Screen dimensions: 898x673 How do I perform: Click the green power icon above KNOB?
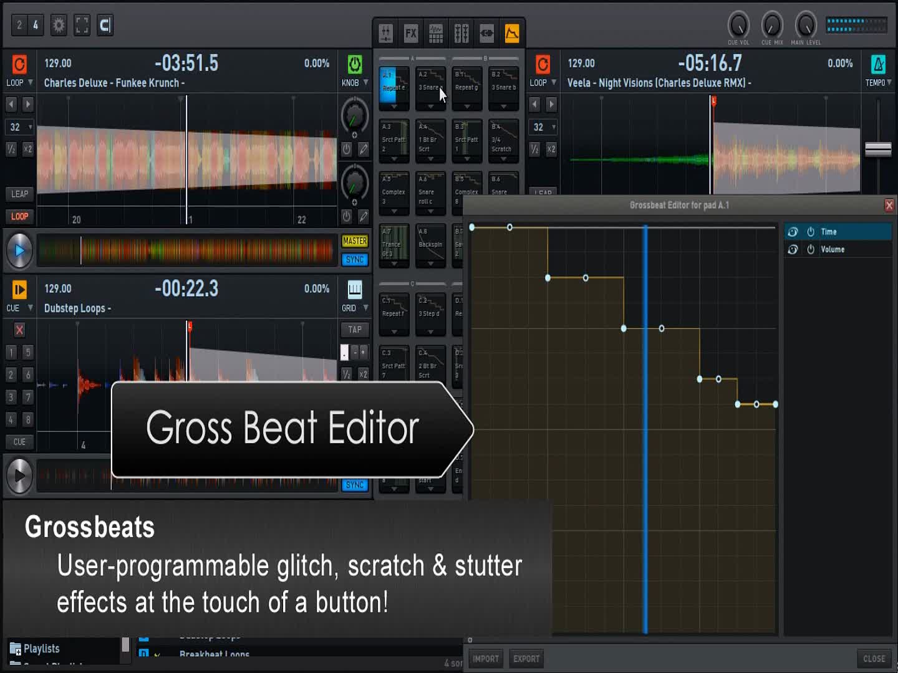(354, 64)
